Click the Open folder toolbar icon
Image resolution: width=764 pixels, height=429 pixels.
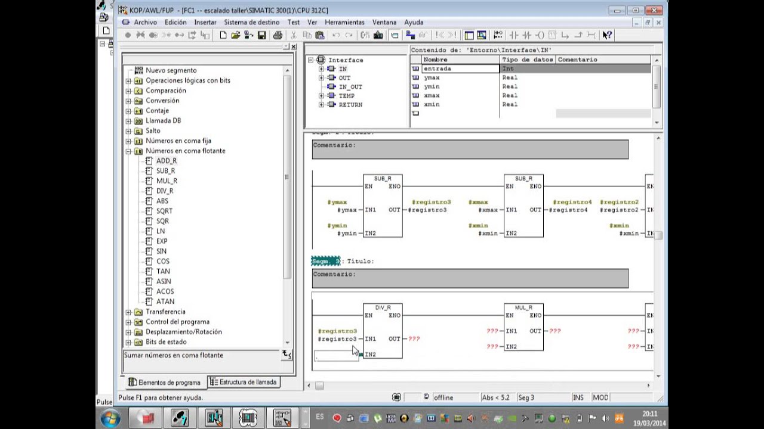(235, 35)
